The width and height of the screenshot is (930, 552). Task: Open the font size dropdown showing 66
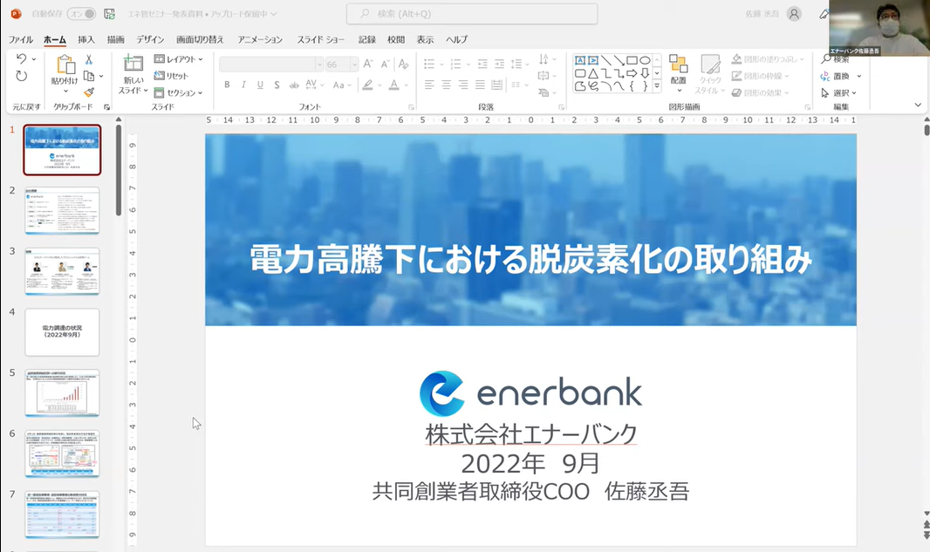tap(354, 64)
